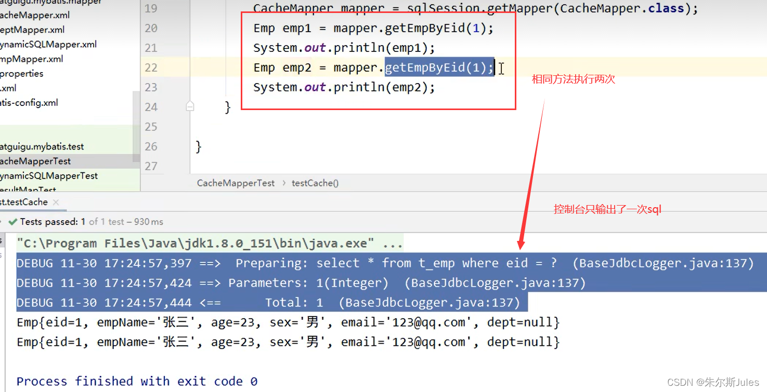The image size is (767, 392).
Task: Click the fold marker at line 24
Action: pos(190,106)
